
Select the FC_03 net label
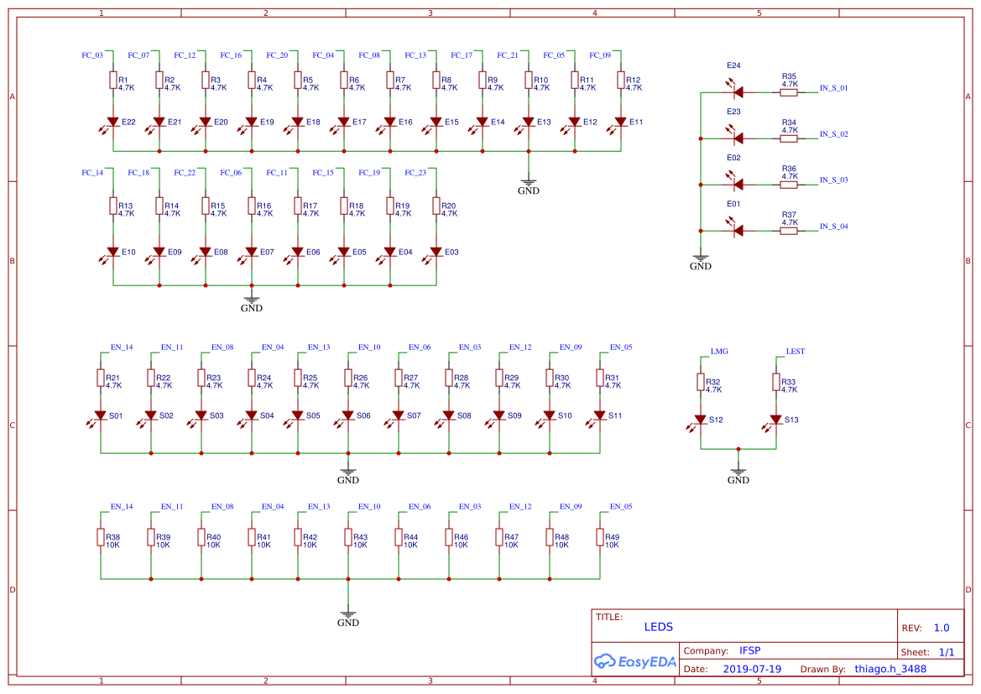pos(92,55)
